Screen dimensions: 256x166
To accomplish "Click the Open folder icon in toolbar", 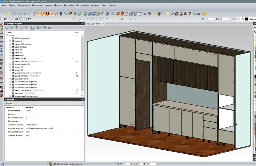I will [8, 14].
